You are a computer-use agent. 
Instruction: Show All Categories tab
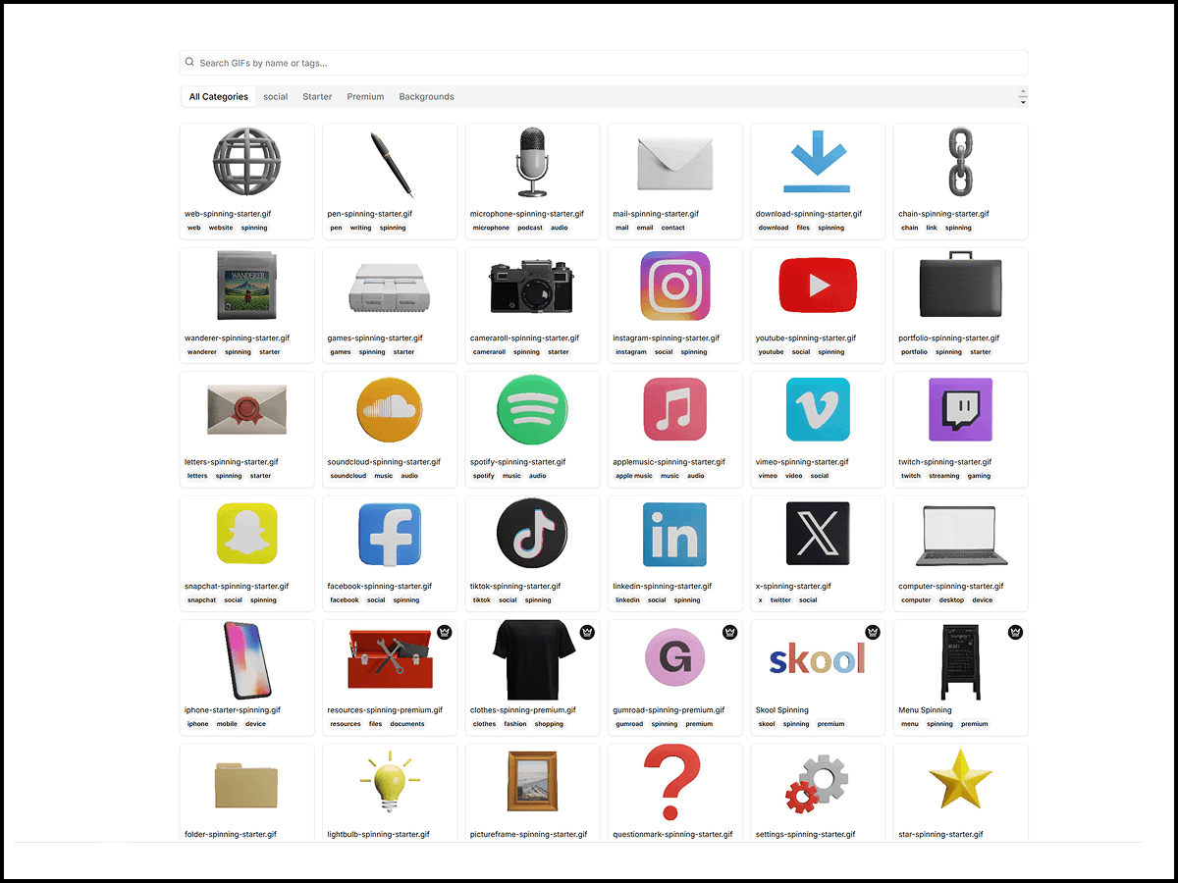(x=219, y=97)
